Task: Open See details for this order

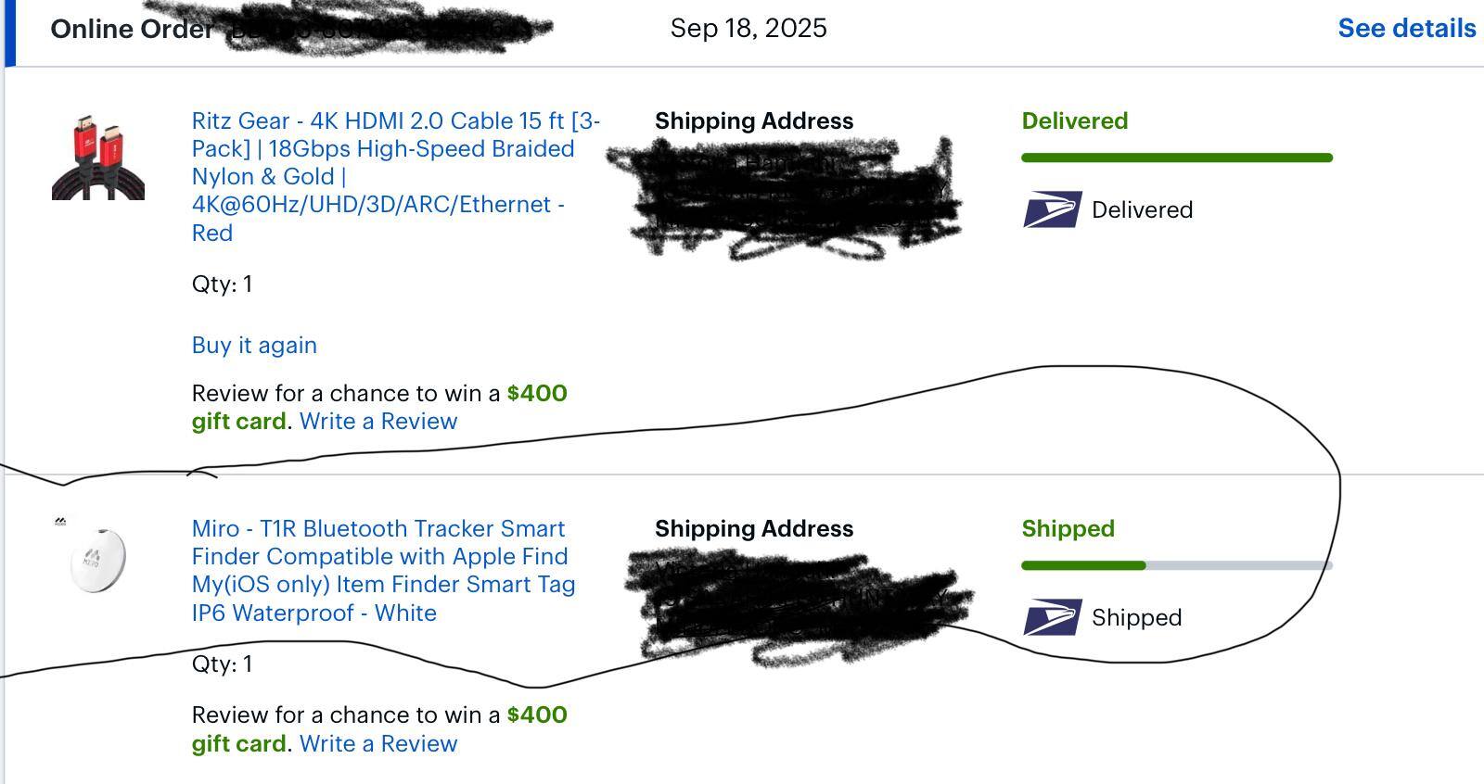Action: [x=1406, y=28]
